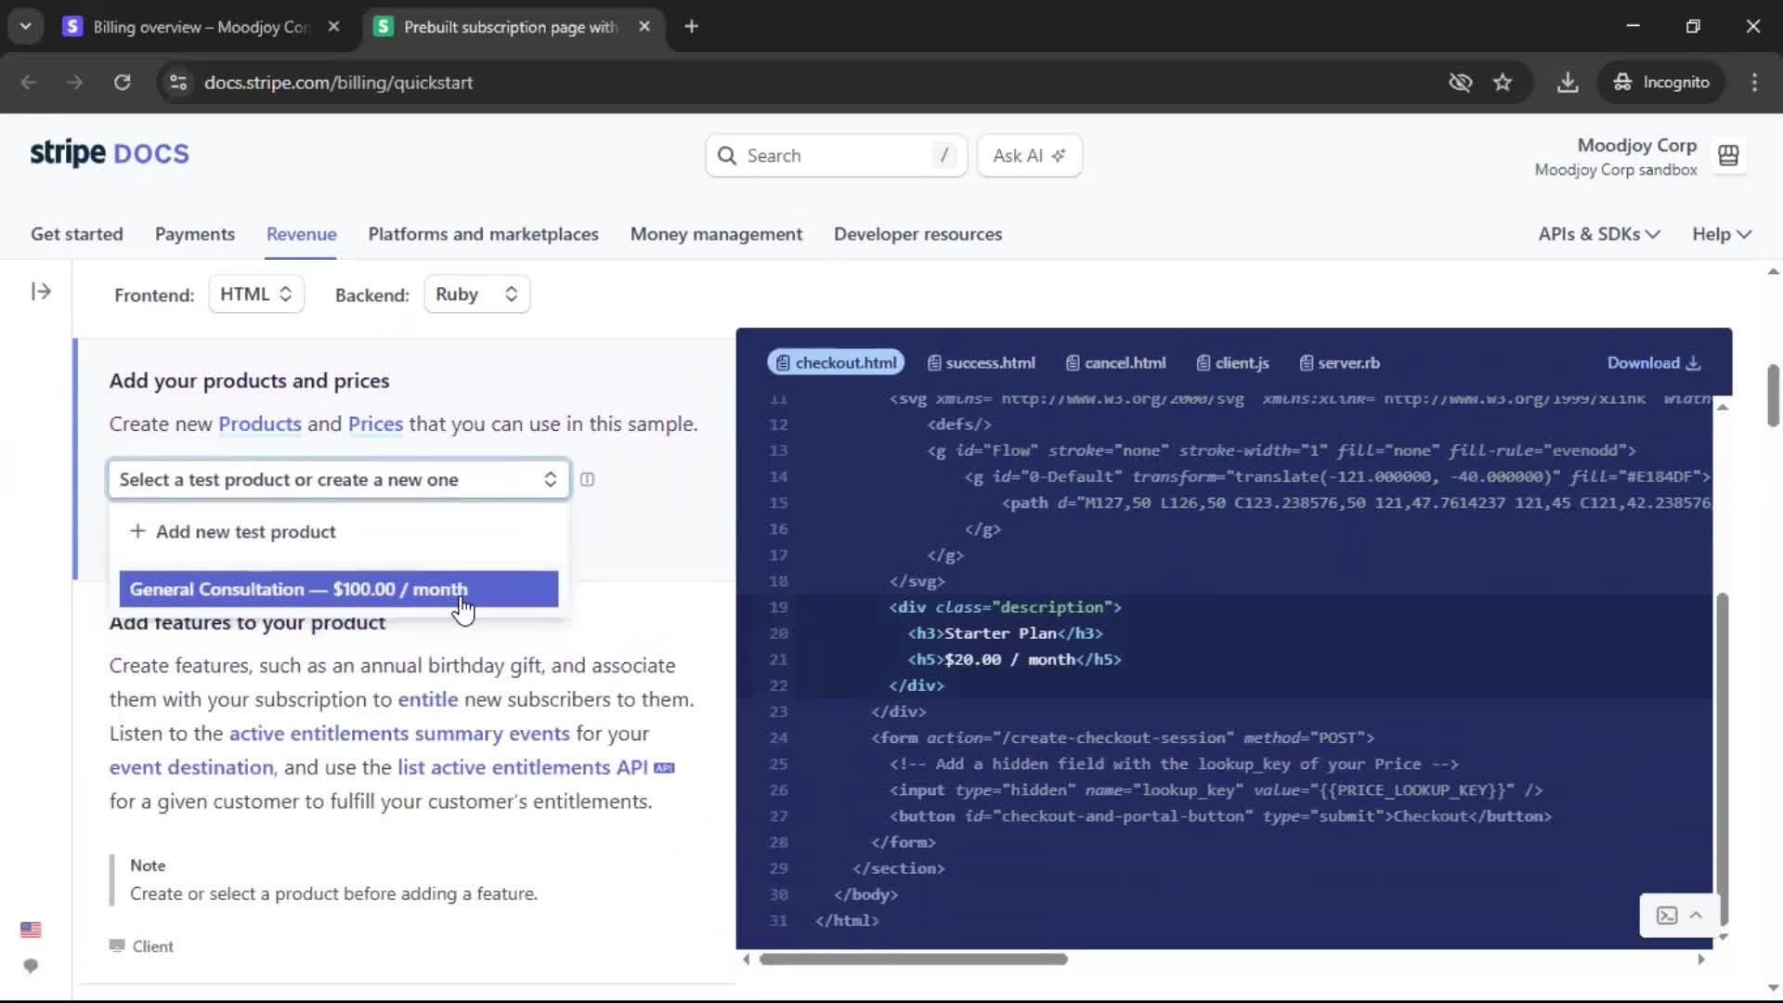Switch to the server.rb file tab

(1339, 363)
